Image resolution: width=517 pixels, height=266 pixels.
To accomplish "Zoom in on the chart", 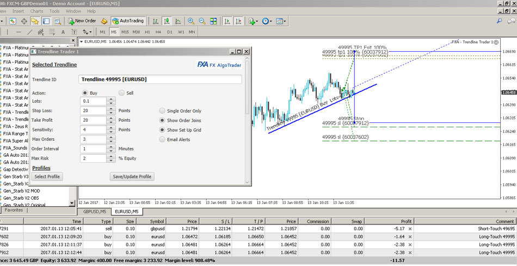I will [x=191, y=21].
